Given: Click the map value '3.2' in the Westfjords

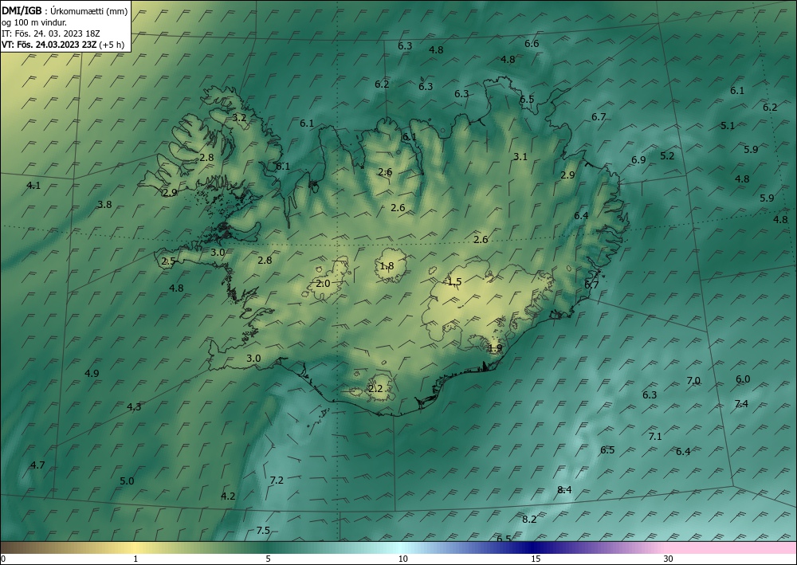Looking at the screenshot, I should click(x=239, y=117).
